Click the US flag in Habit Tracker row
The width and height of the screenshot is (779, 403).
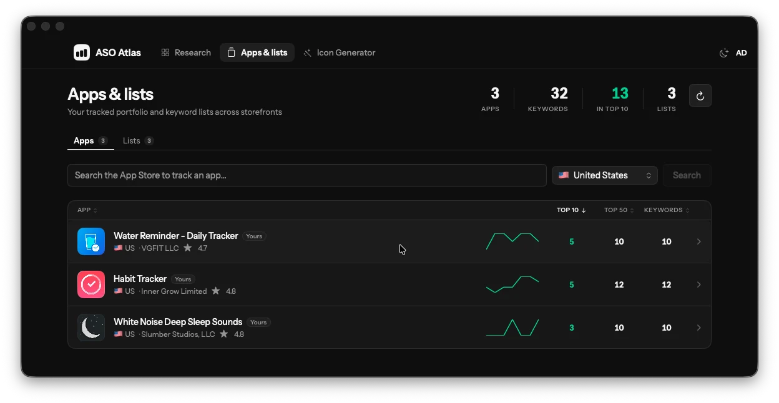[x=118, y=291]
